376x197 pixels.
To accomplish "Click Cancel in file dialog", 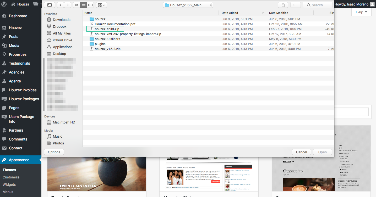I will click(x=301, y=152).
